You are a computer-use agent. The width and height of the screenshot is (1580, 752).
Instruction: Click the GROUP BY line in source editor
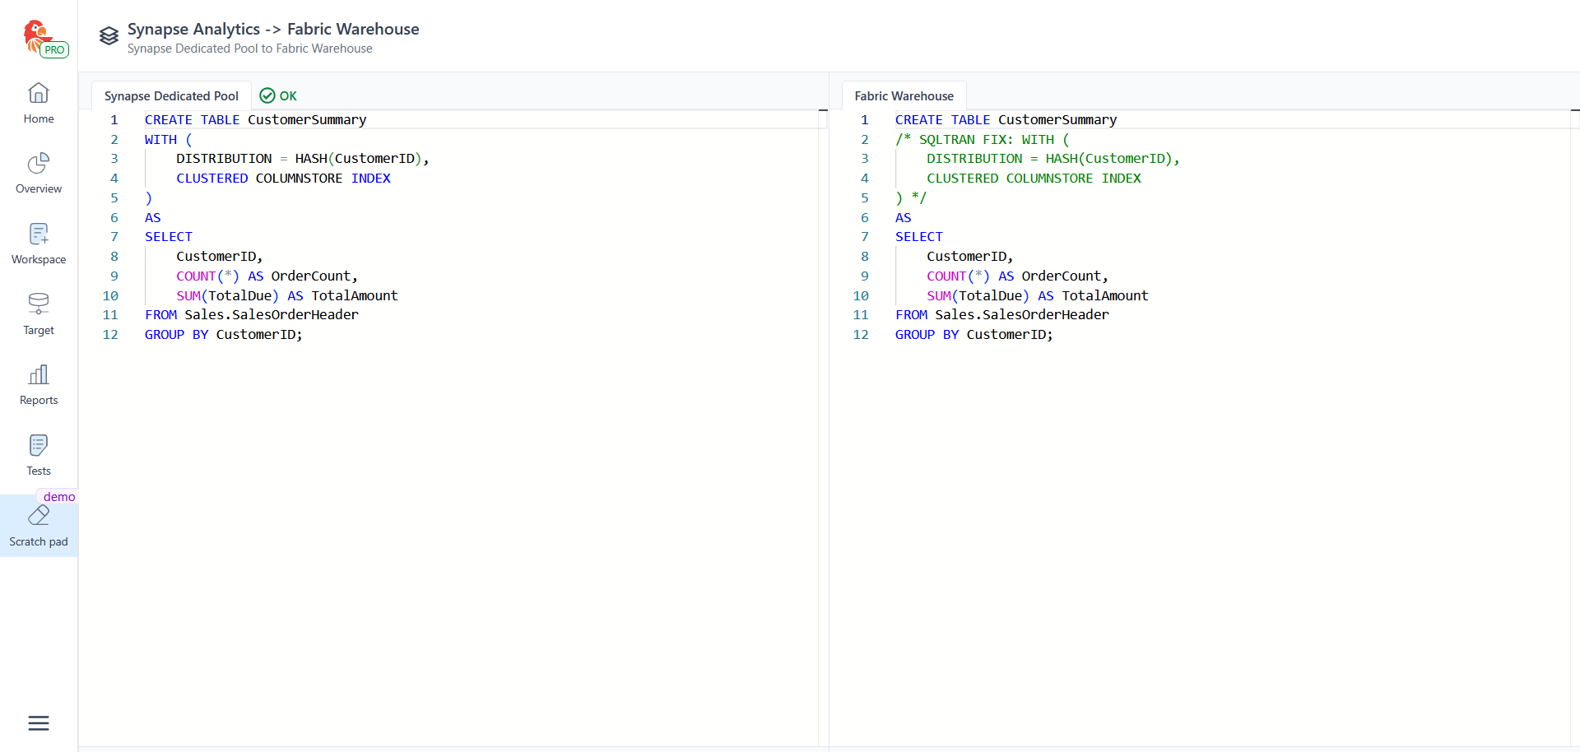tap(223, 335)
